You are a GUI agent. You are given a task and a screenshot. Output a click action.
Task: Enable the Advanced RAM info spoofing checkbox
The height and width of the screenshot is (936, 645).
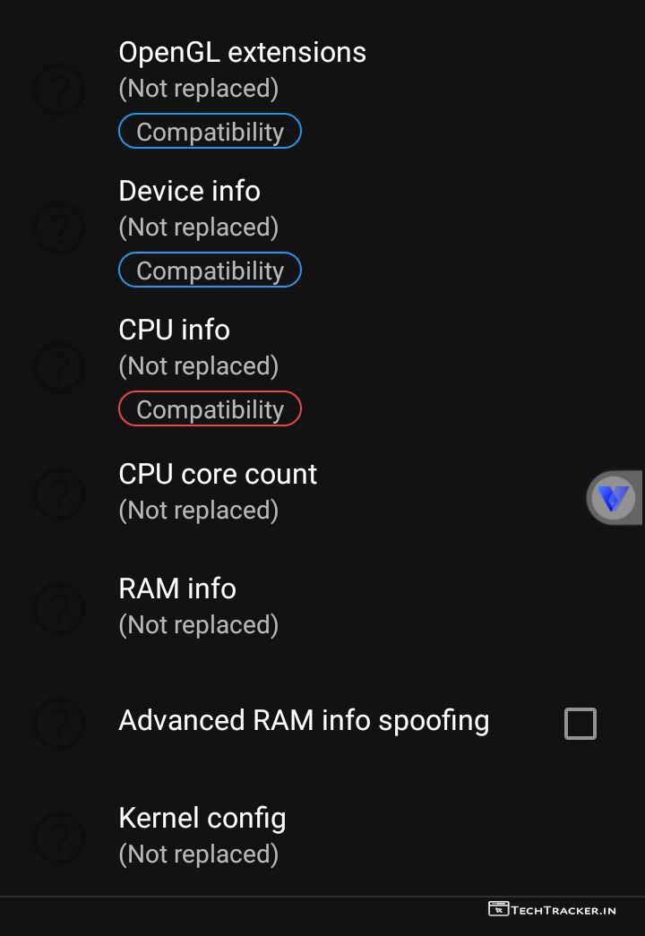pyautogui.click(x=580, y=723)
